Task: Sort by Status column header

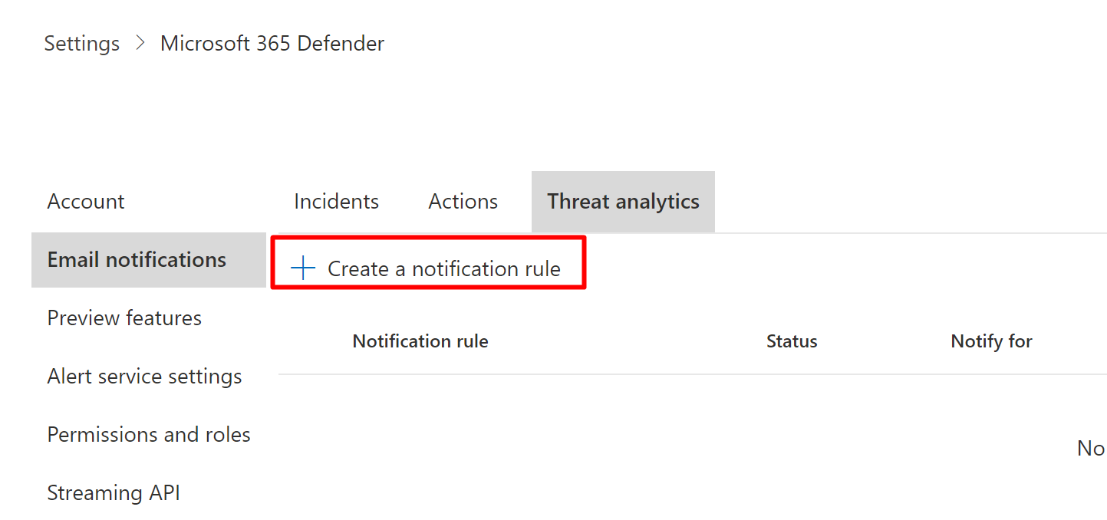Action: 791,341
